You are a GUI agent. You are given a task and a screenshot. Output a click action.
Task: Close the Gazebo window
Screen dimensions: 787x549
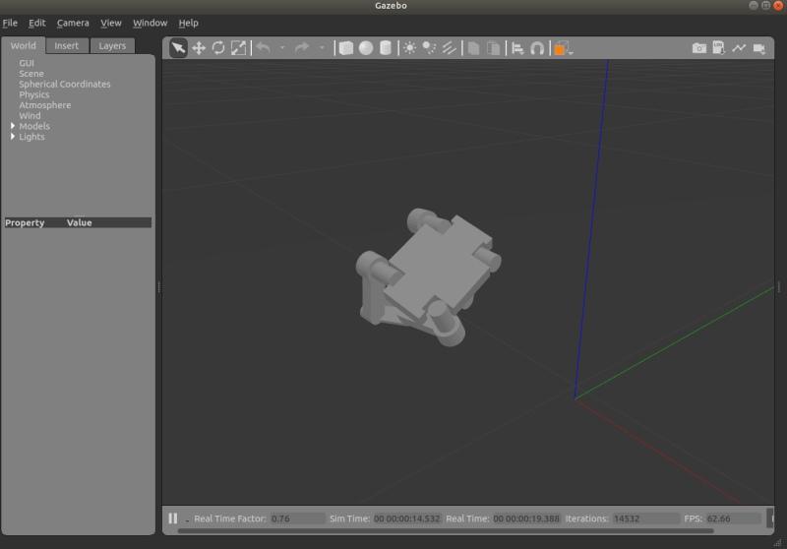coord(778,6)
